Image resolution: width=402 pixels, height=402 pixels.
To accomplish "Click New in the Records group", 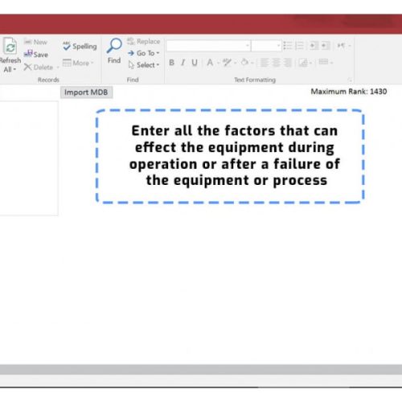I will pyautogui.click(x=35, y=42).
